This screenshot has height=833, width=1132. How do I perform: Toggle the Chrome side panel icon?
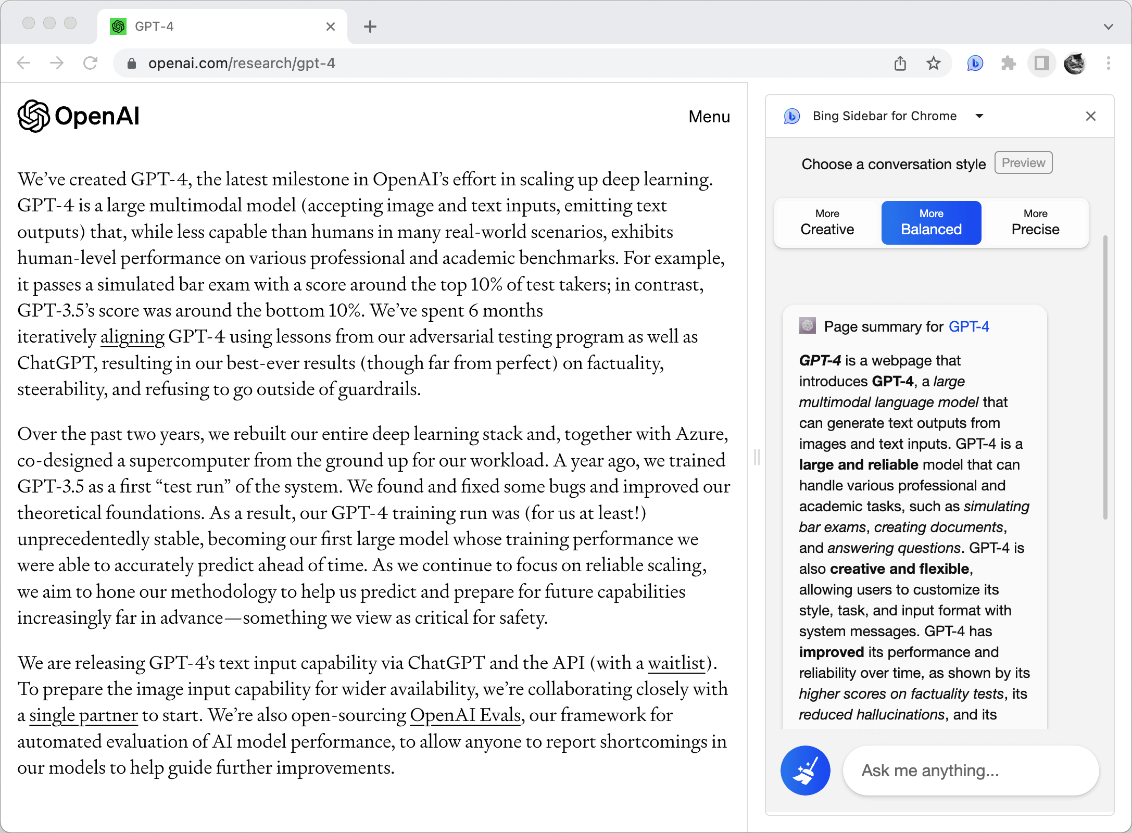[x=1041, y=63]
